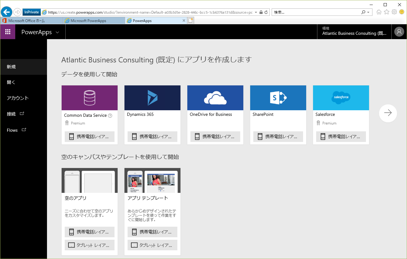Click the smiley feedback icon
407x259 pixels.
402,12
